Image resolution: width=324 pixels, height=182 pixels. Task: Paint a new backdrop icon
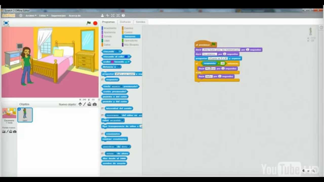coord(7,131)
